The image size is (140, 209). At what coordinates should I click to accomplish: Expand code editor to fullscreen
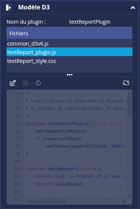click(126, 83)
